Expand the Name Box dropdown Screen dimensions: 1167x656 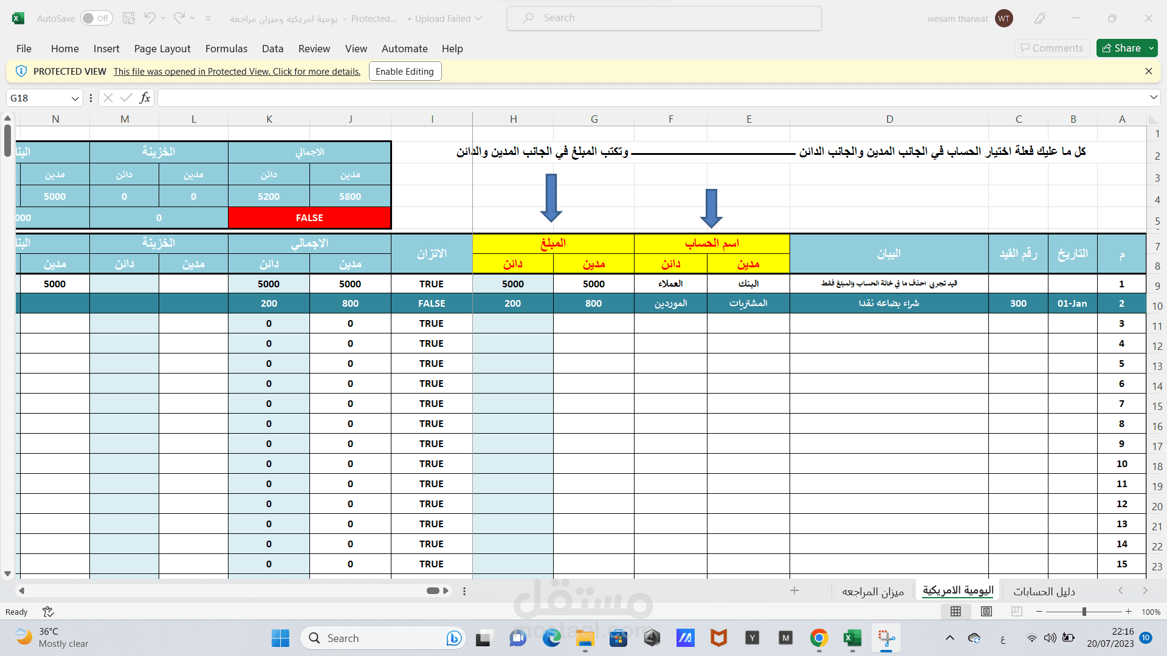click(75, 98)
